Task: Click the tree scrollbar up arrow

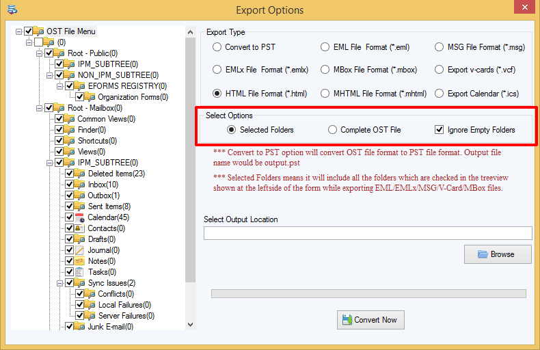Action: [190, 32]
